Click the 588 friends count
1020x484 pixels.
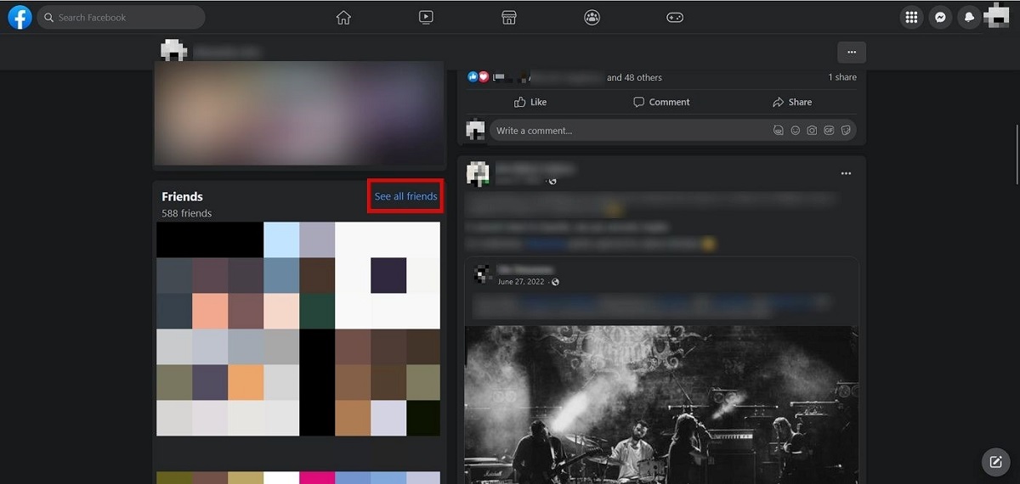tap(187, 213)
